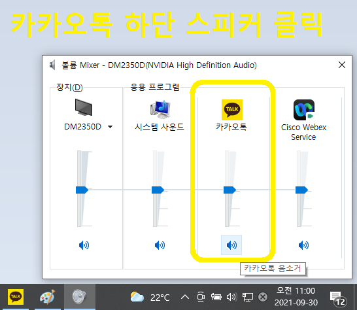Mute the DM2350D device speaker
This screenshot has height=310, width=357.
tap(84, 245)
